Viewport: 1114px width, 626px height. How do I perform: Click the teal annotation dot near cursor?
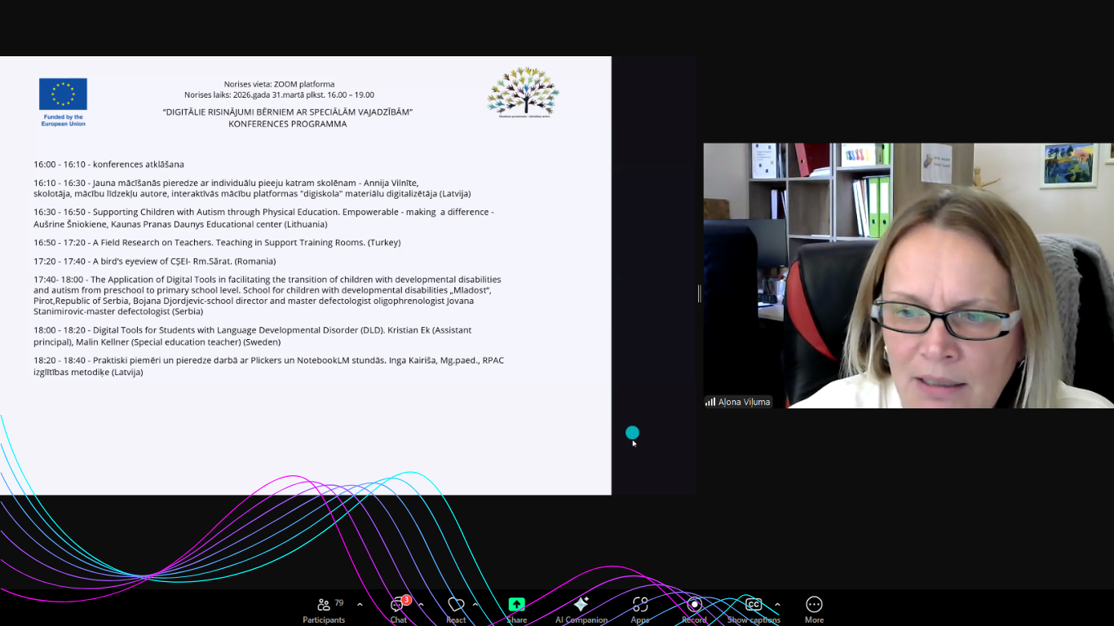tap(632, 433)
